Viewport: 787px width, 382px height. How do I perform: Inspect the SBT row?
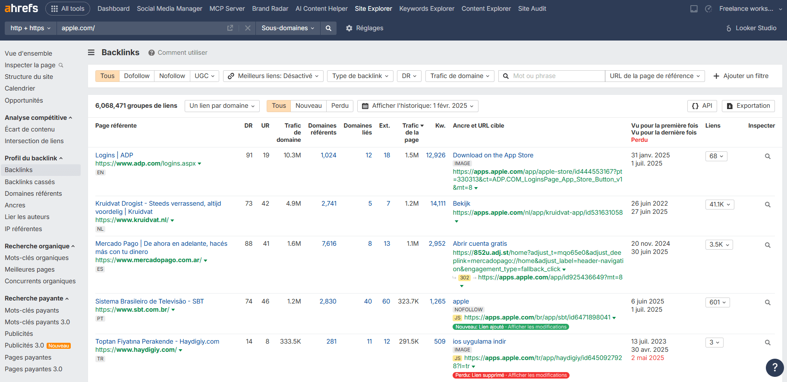pos(768,302)
